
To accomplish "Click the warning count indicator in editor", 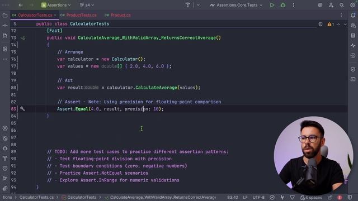I will (331, 24).
